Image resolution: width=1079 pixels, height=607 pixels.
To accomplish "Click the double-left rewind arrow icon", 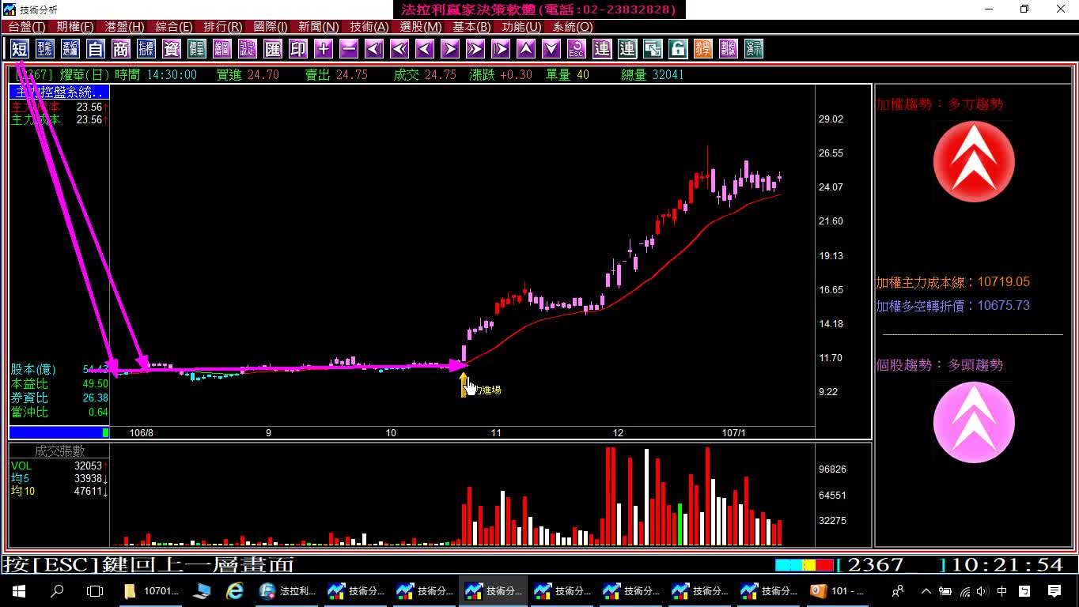I will pyautogui.click(x=399, y=49).
